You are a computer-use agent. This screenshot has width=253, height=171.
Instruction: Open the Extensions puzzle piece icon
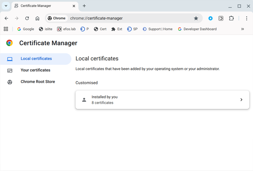click(x=231, y=18)
